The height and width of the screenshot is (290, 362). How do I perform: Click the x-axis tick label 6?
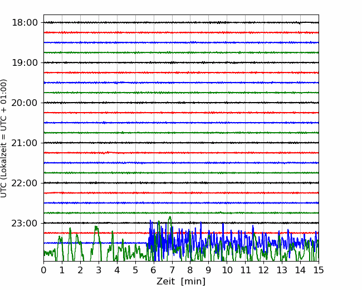(x=154, y=270)
